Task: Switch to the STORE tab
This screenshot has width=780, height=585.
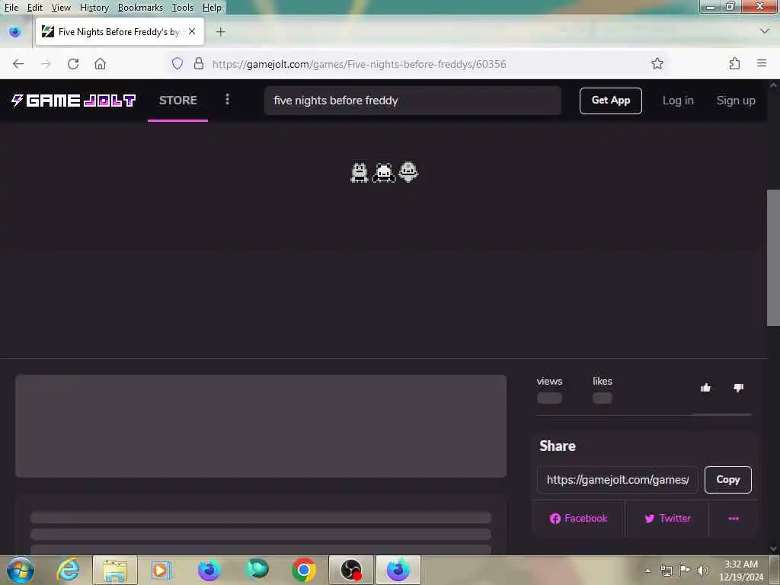Action: (x=178, y=101)
